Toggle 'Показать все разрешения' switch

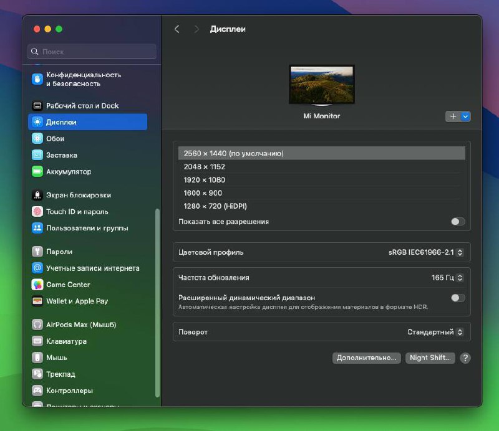(458, 222)
